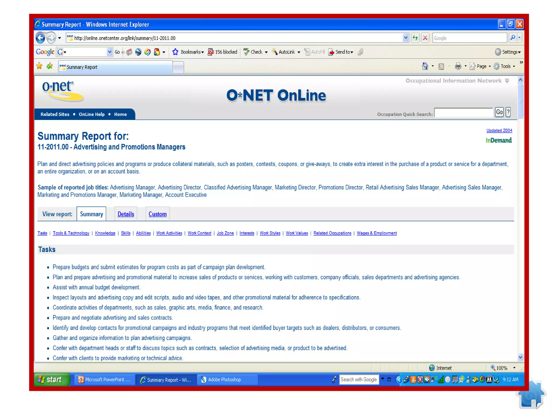This screenshot has height=414, width=552.
Task: Click the page vertical scrollbar down arrow
Action: [520, 357]
